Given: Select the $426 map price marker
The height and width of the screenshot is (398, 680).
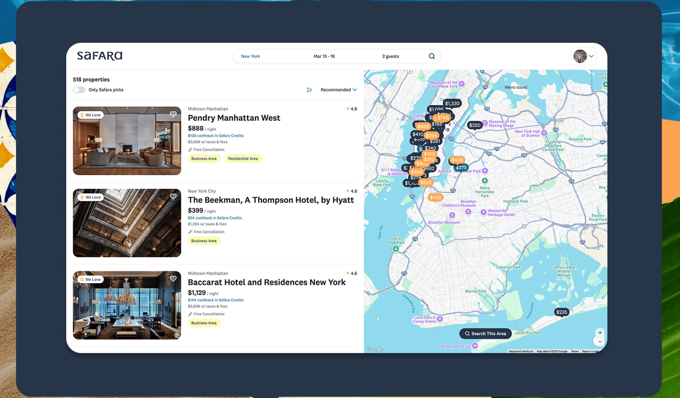Looking at the screenshot, I should point(435,198).
